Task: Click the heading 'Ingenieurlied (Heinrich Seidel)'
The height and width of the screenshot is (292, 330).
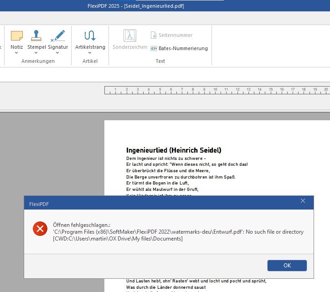Action: coord(174,150)
